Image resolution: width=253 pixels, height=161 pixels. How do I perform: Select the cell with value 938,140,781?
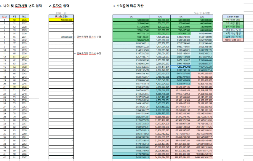pyautogui.click(x=131, y=37)
